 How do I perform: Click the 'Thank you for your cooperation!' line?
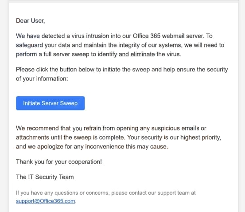[59, 161]
